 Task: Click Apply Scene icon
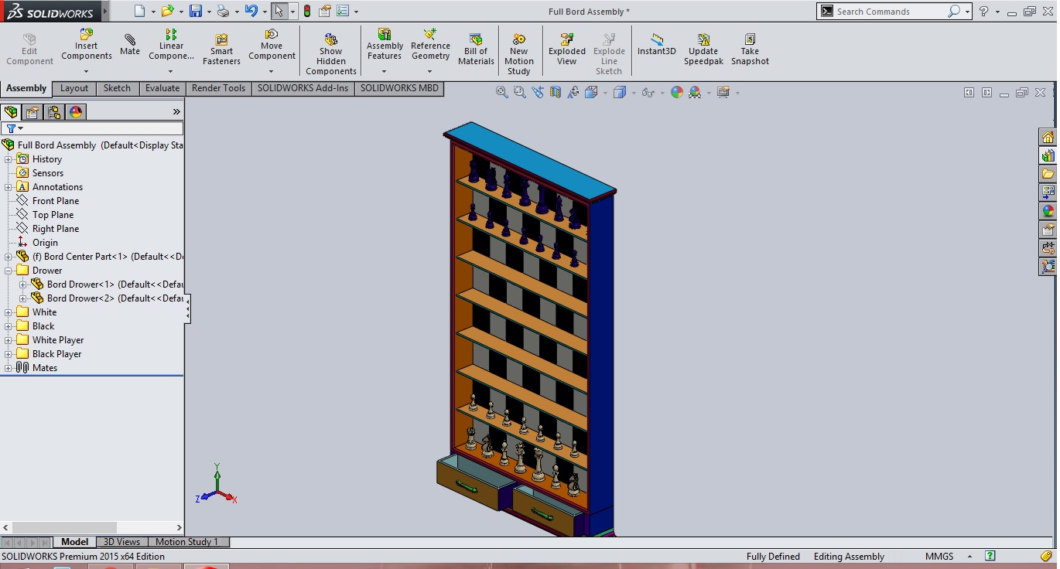(x=695, y=92)
